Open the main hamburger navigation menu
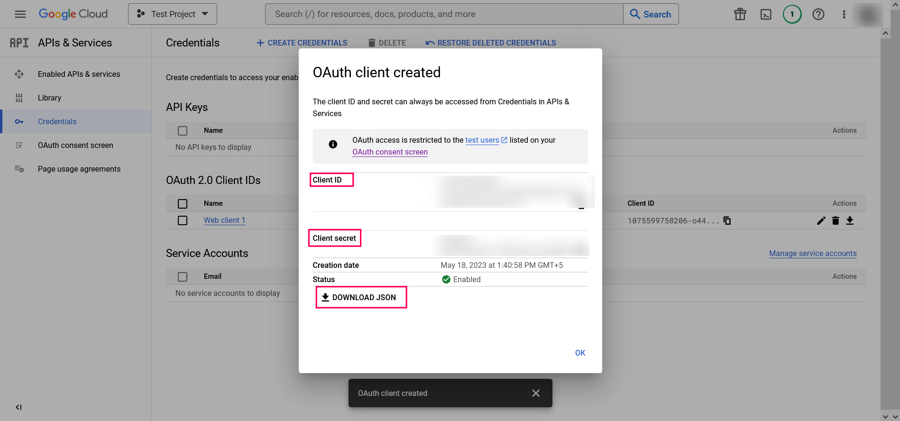Viewport: 900px width, 421px height. [x=20, y=14]
